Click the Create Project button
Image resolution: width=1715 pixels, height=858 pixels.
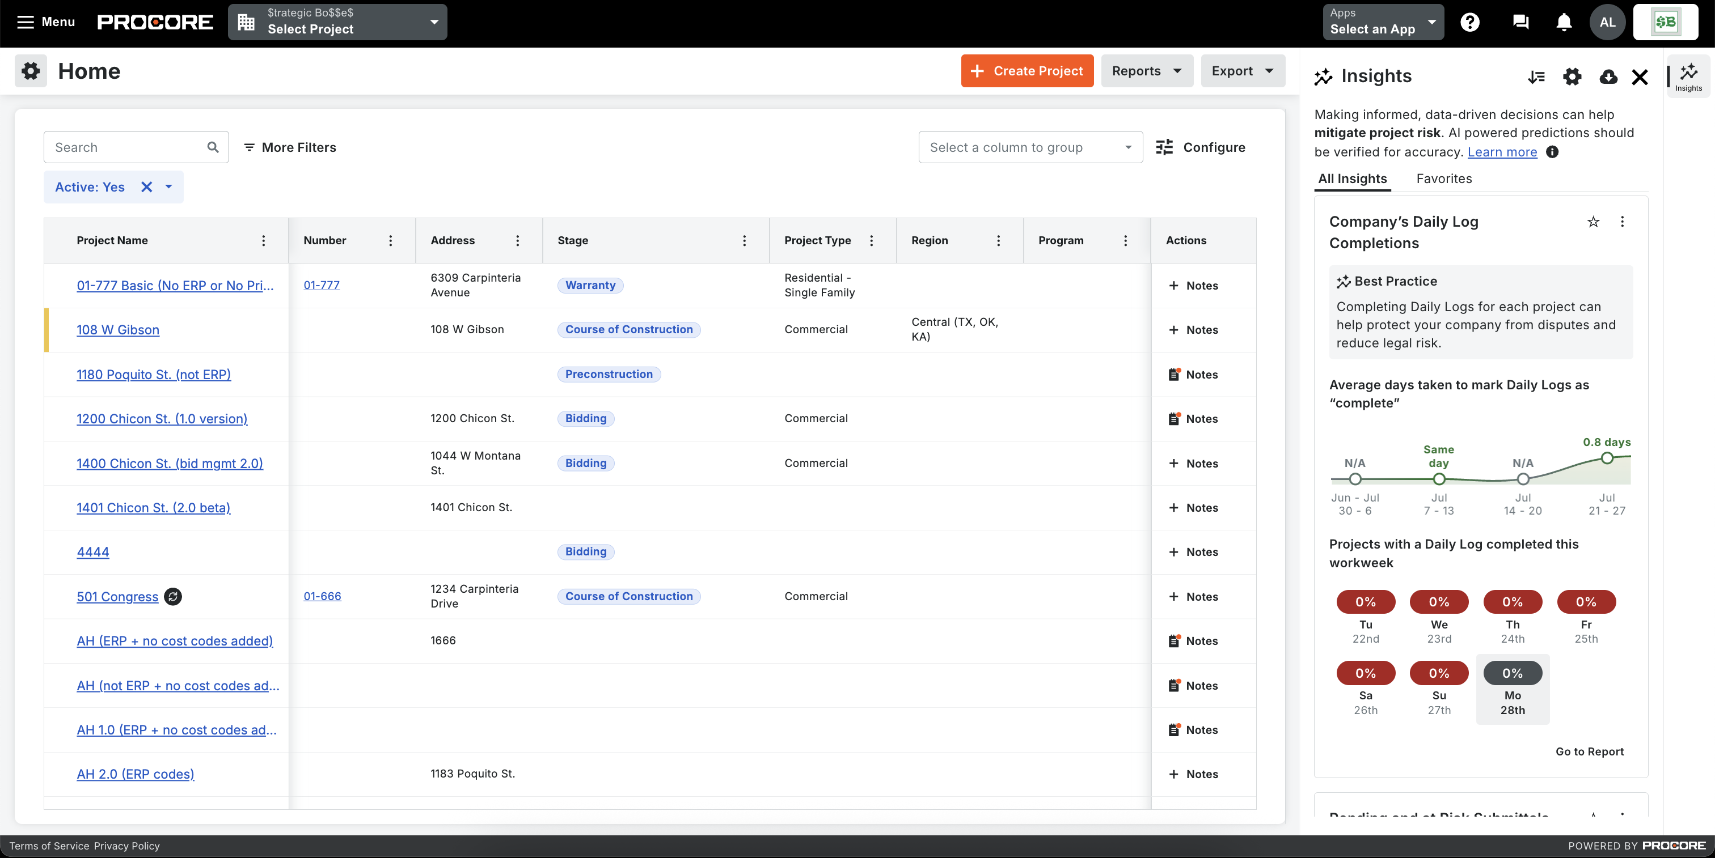(1027, 71)
